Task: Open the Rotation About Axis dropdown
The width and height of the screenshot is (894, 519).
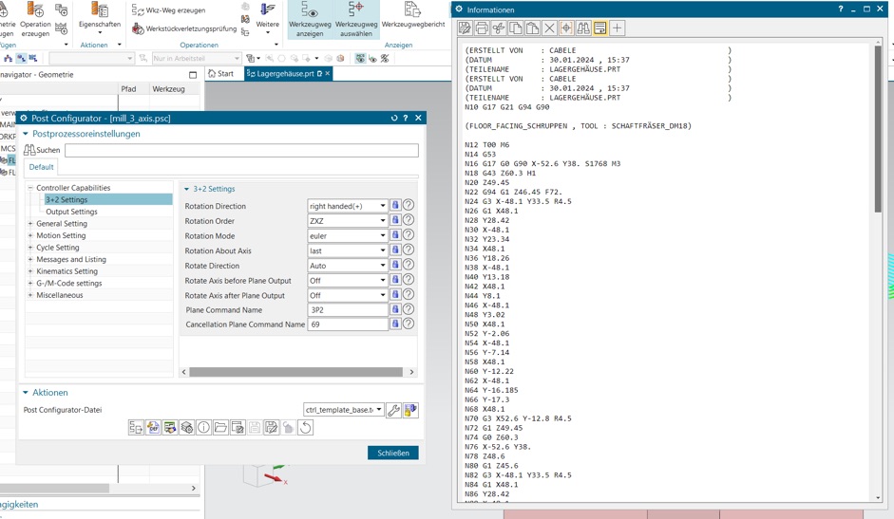Action: [x=347, y=250]
